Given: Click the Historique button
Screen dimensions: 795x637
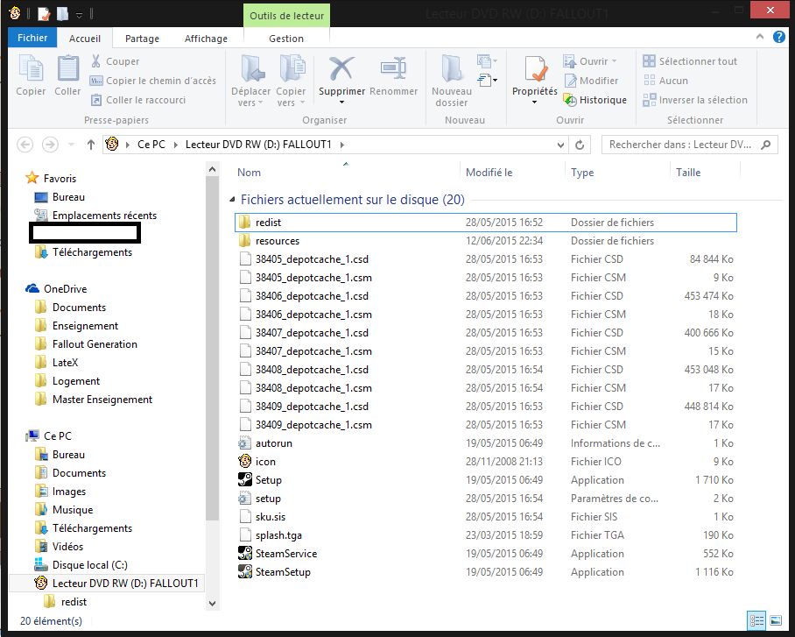Looking at the screenshot, I should pos(595,100).
